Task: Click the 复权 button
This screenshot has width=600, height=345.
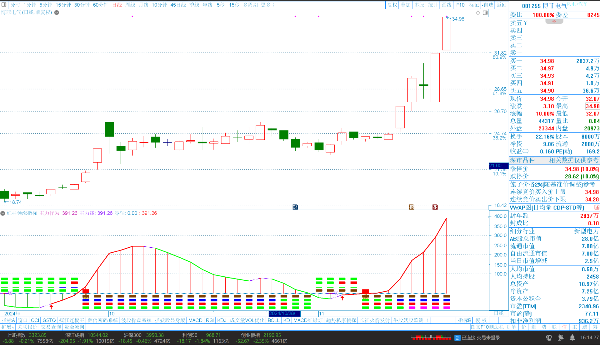Action: [392, 5]
